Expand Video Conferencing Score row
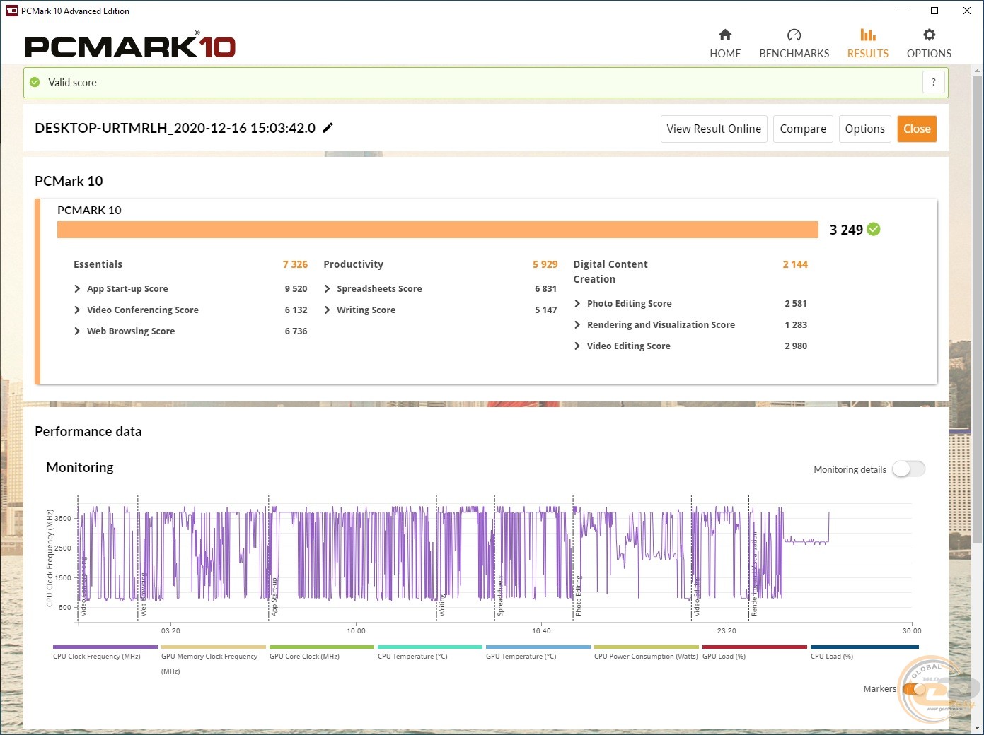Viewport: 984px width, 735px height. pos(77,310)
